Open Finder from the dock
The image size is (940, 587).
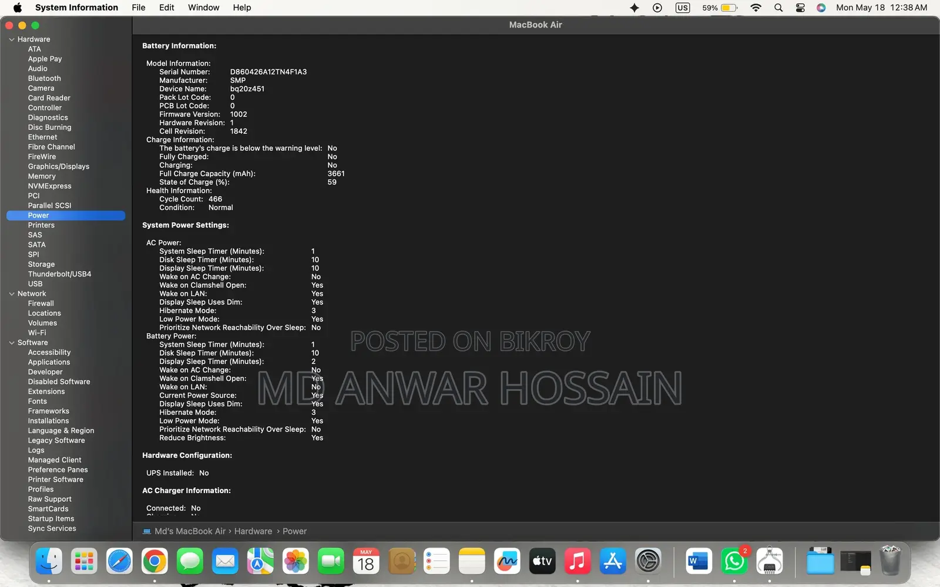pos(49,562)
